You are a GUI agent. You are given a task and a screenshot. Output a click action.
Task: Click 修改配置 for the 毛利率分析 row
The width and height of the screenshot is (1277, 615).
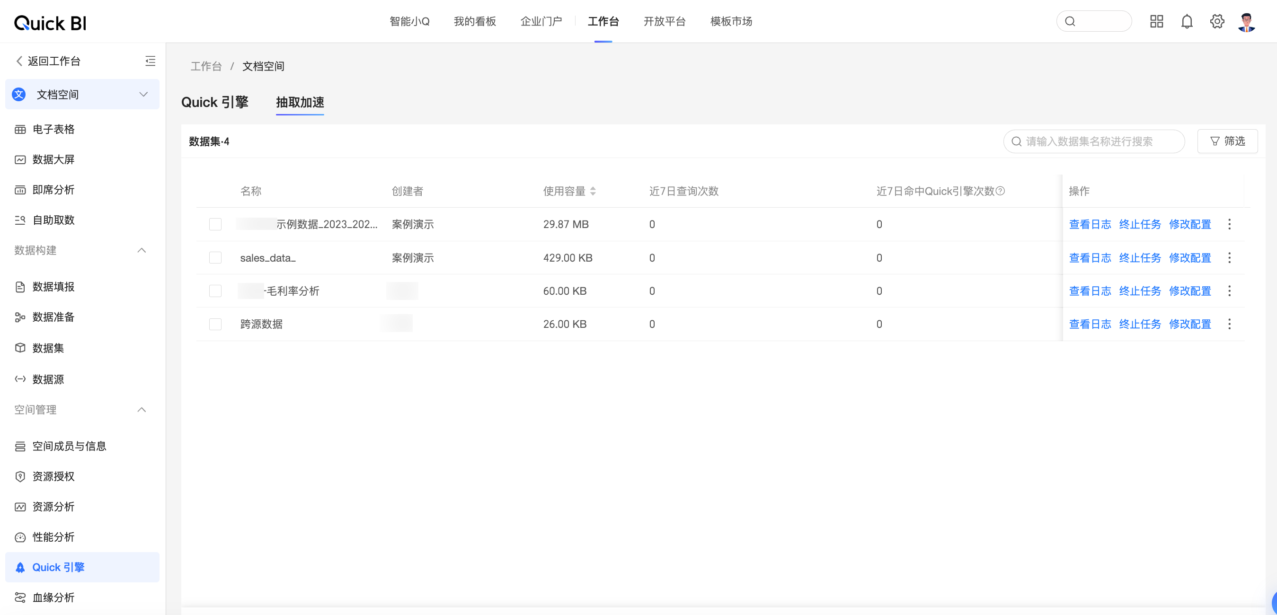tap(1190, 291)
